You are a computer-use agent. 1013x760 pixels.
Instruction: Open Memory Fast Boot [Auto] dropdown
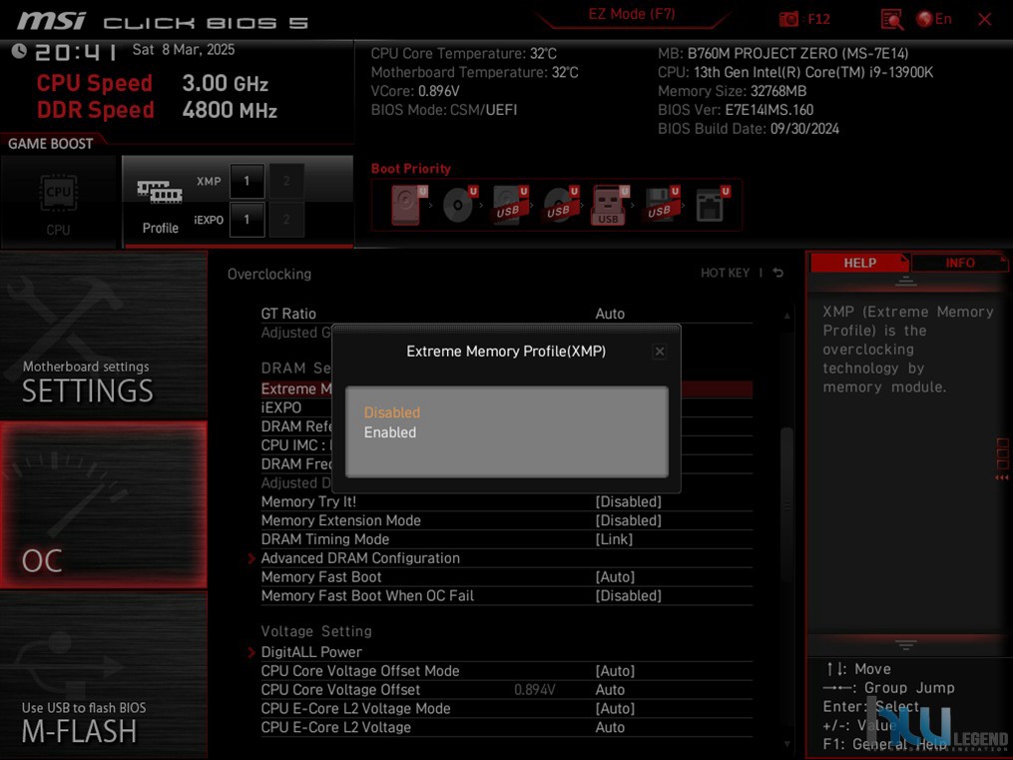tap(615, 576)
